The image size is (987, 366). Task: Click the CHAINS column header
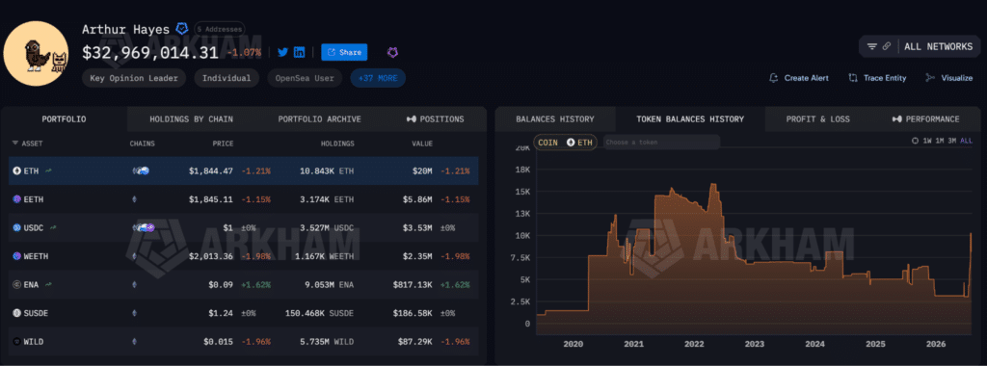pos(143,144)
